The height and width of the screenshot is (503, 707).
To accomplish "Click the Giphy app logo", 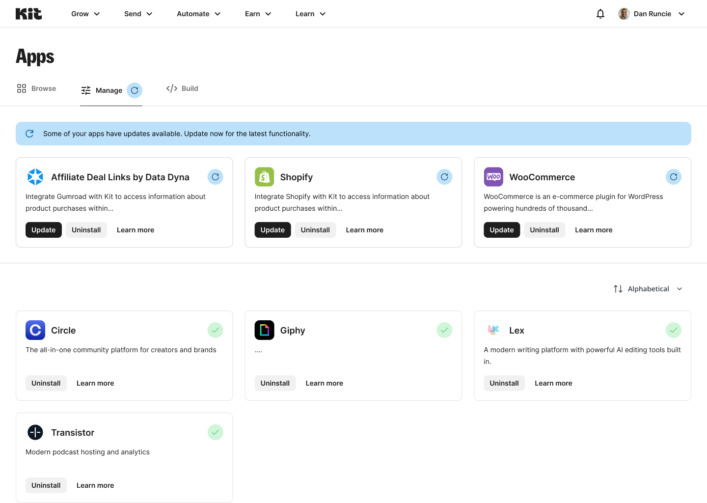I will pyautogui.click(x=264, y=330).
